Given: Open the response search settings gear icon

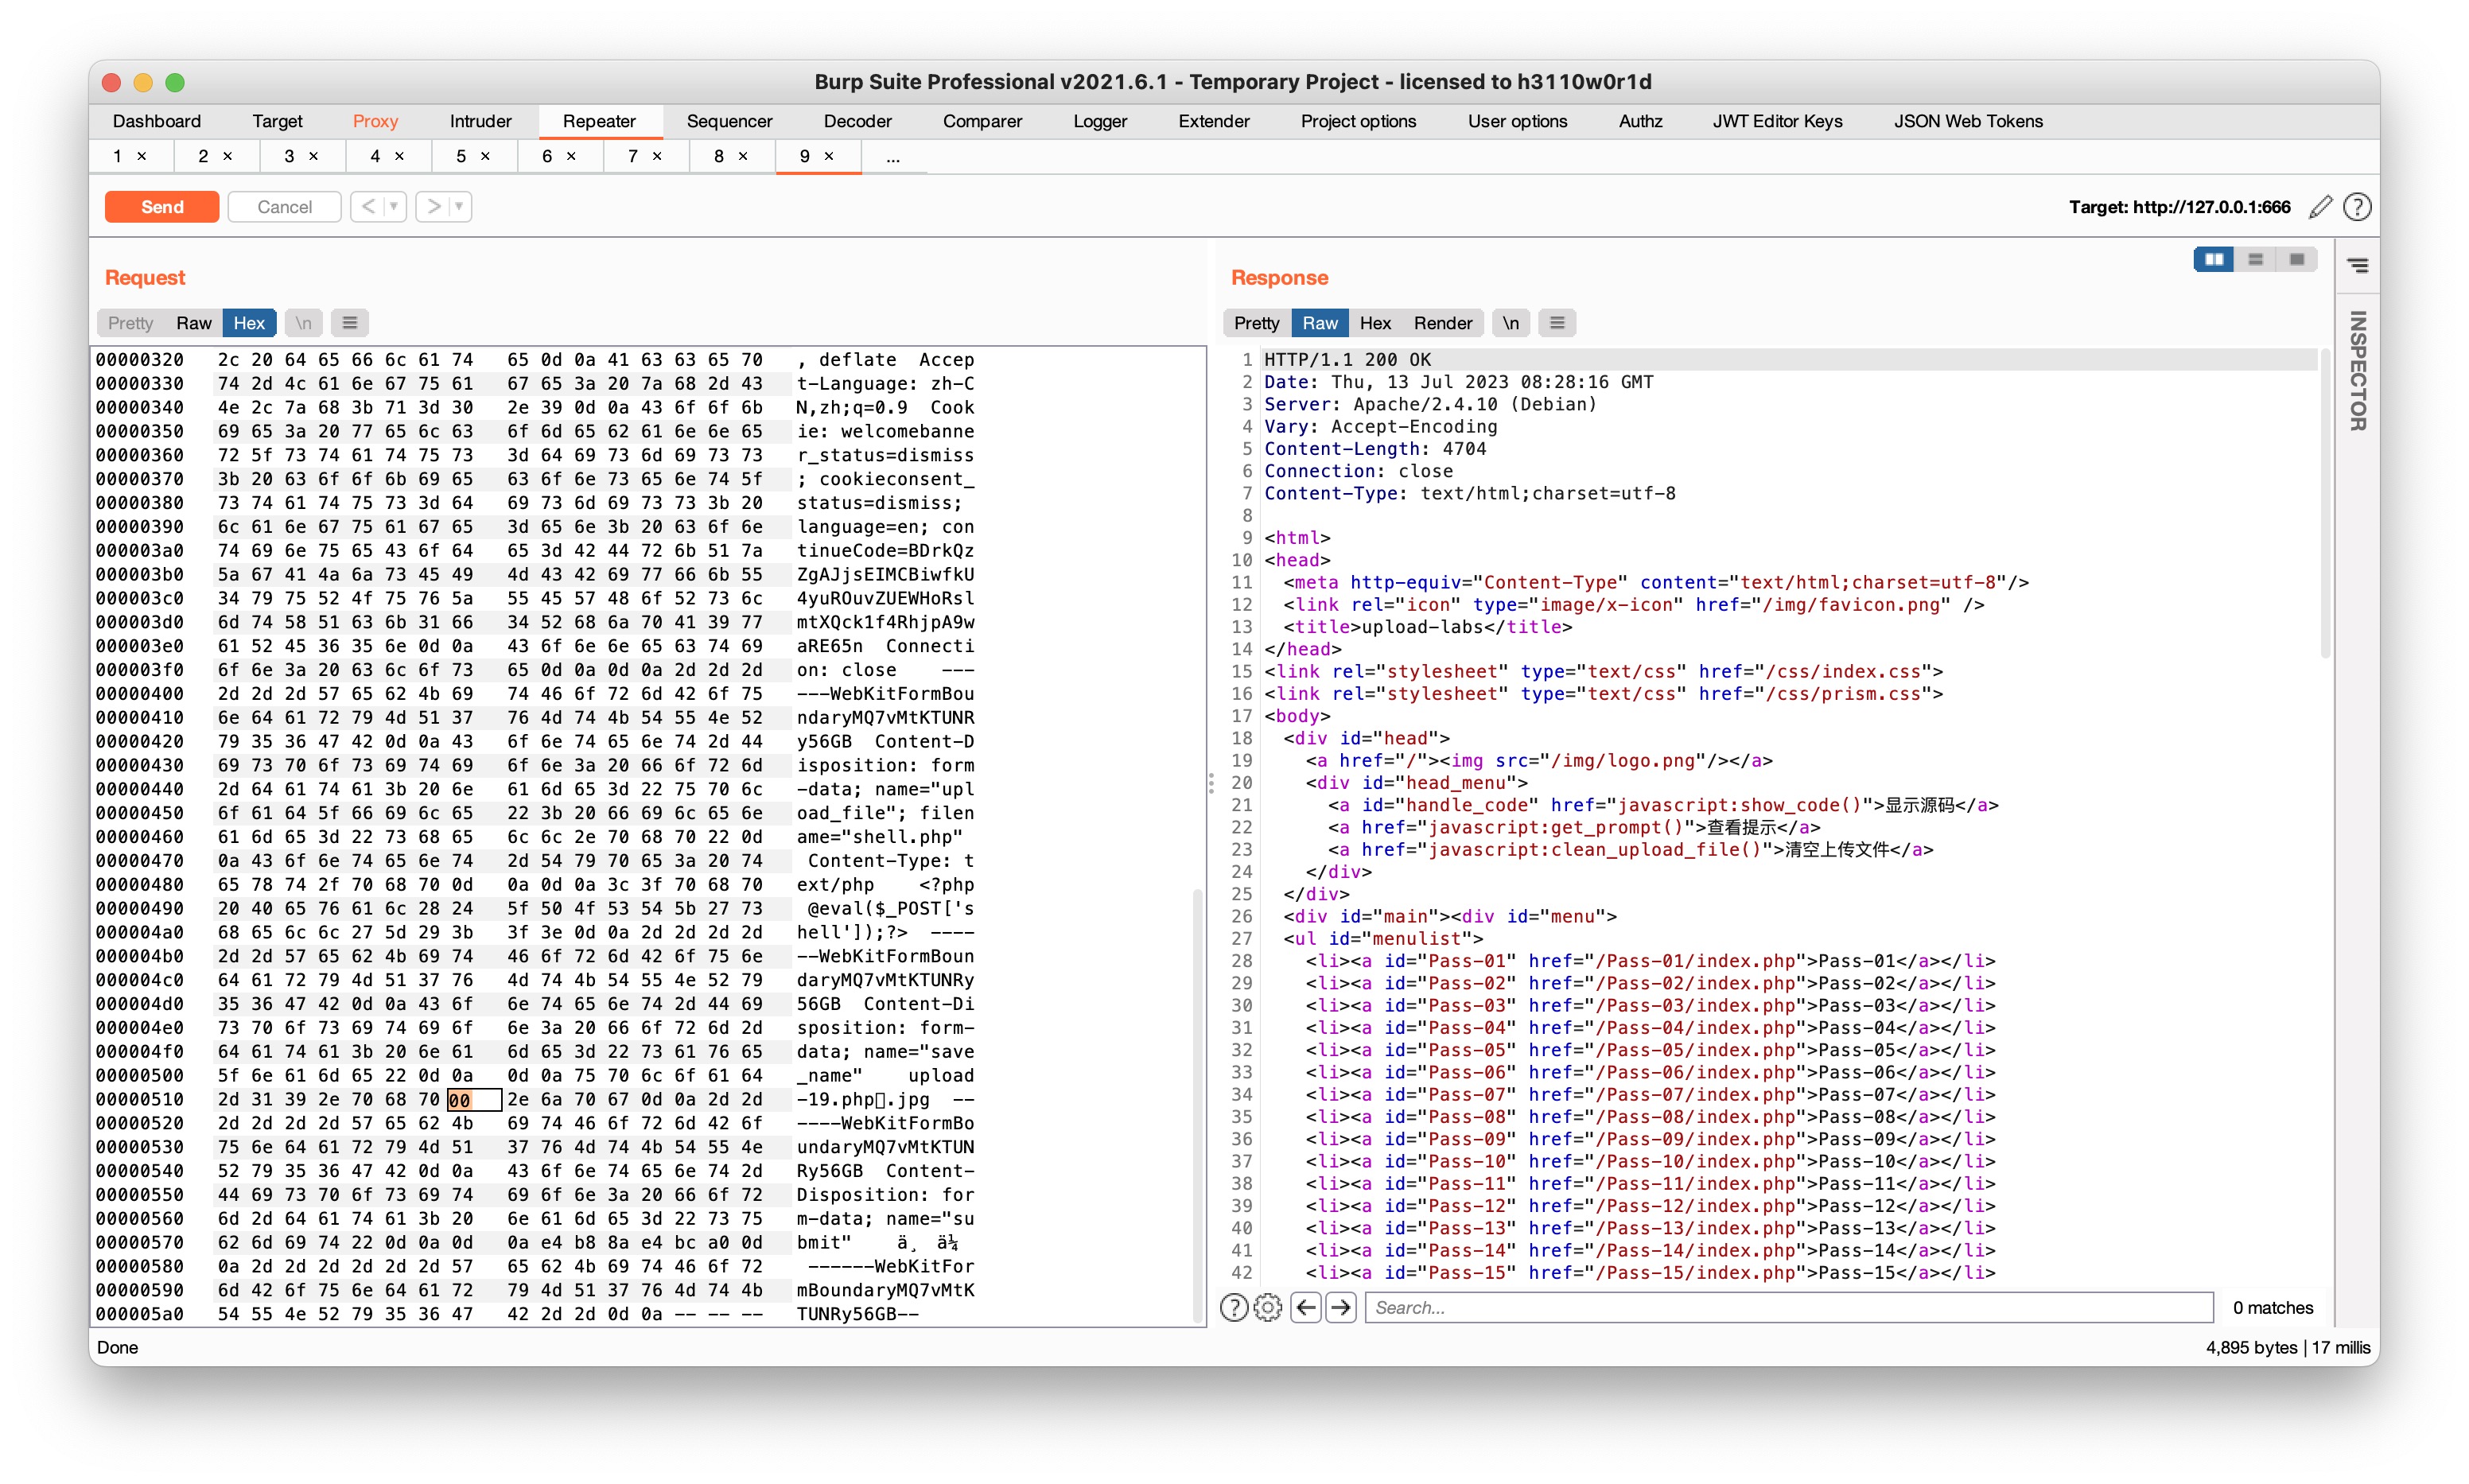Looking at the screenshot, I should [x=1268, y=1307].
